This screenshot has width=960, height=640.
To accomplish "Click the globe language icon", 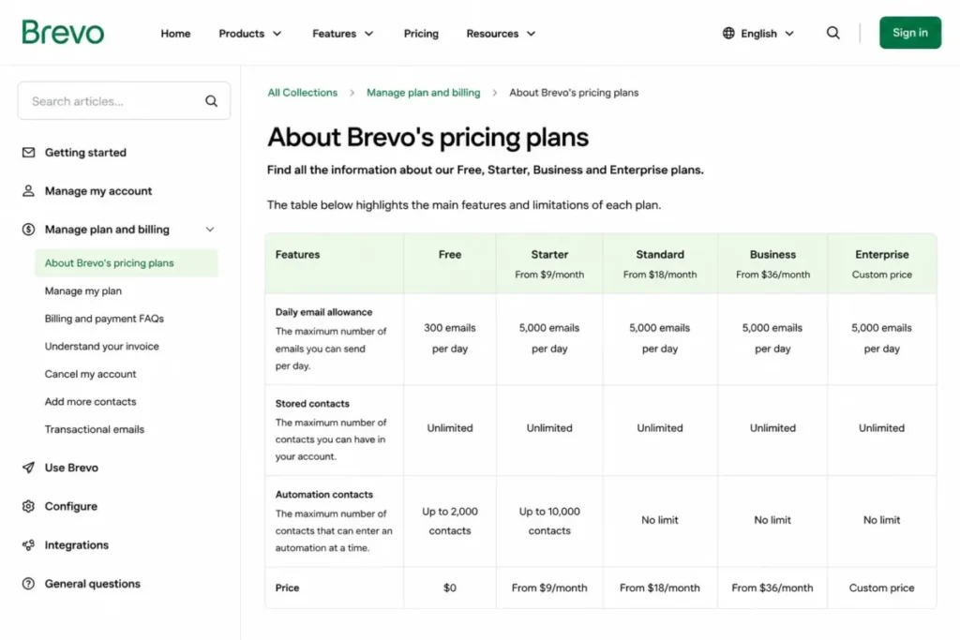I will [728, 33].
